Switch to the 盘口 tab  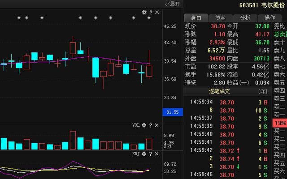tap(196, 18)
